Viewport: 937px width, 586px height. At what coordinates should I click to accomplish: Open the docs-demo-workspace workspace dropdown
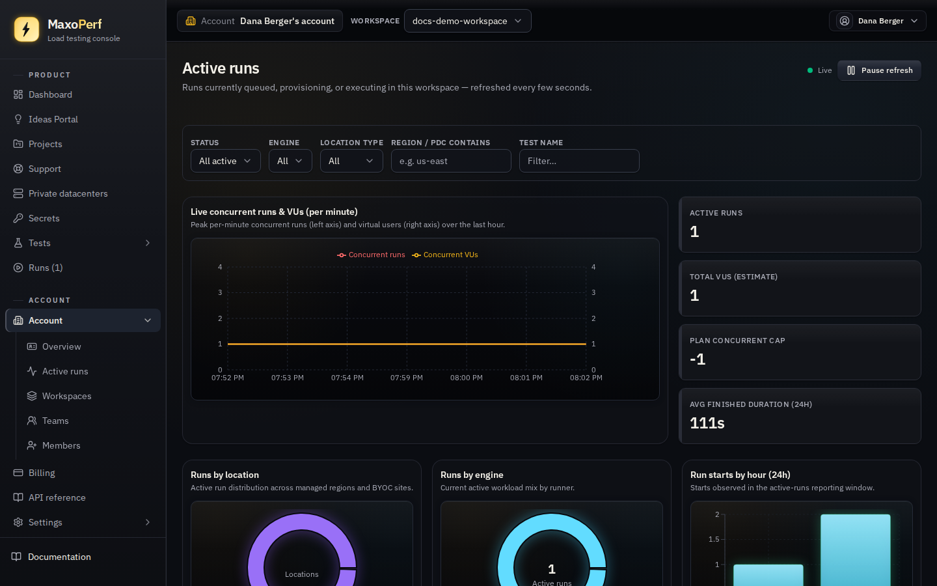tap(467, 21)
